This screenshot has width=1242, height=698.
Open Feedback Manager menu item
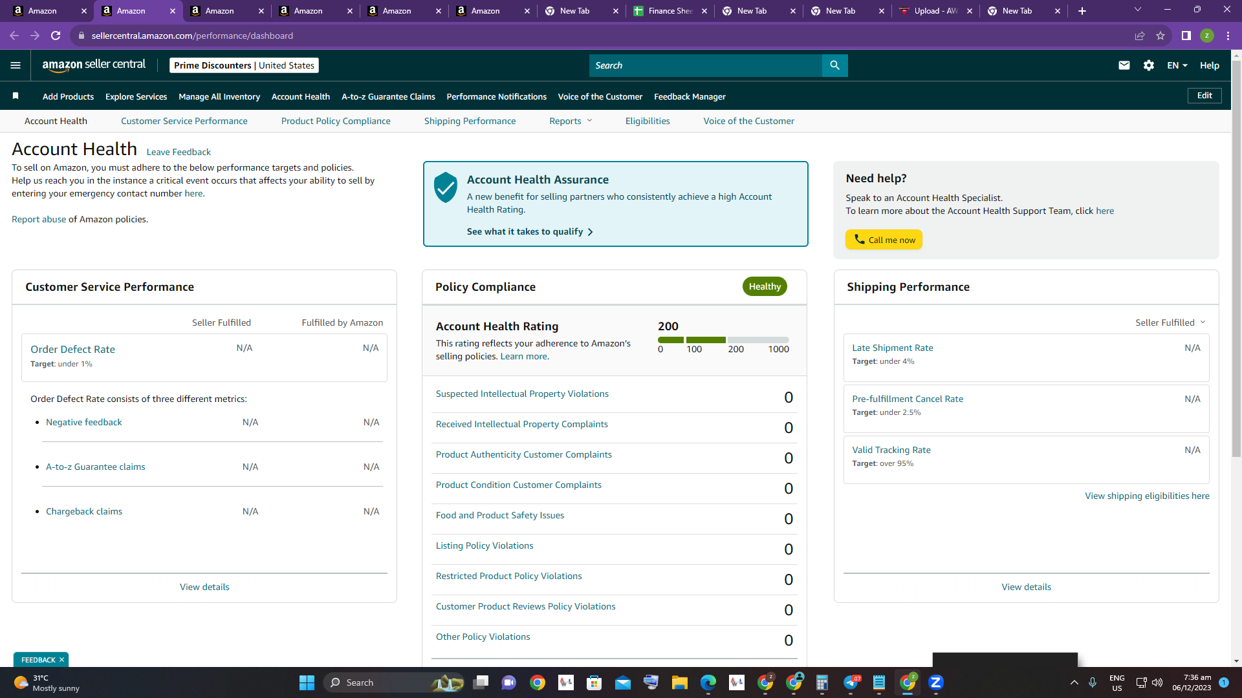pos(690,96)
